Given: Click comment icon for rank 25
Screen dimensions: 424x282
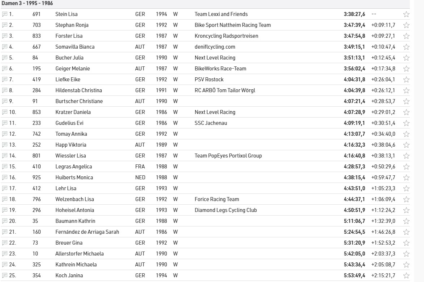Looking at the screenshot, I should [5, 275].
